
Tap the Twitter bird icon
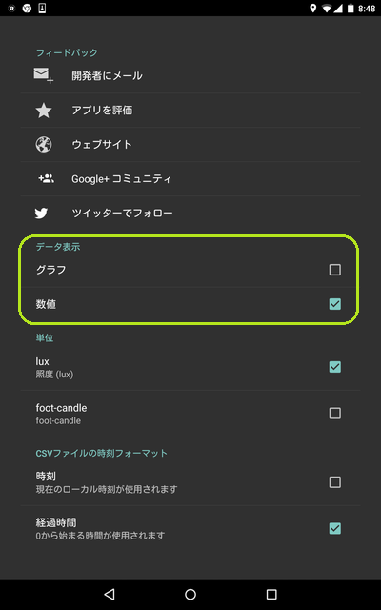click(42, 213)
